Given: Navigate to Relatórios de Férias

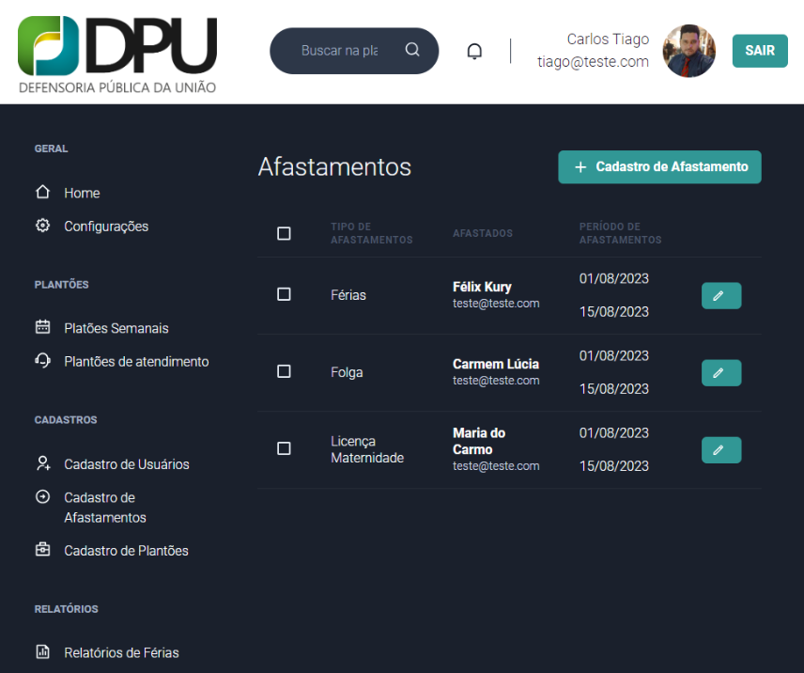Looking at the screenshot, I should coord(121,652).
